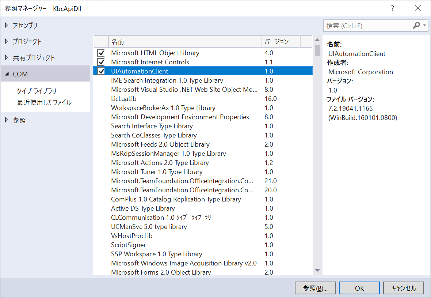
Task: Select Microsoft Feeds 2.0 Object Library
Action: pos(203,144)
